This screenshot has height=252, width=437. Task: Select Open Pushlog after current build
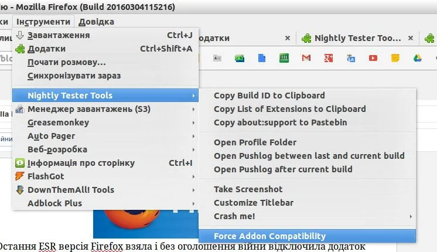click(x=307, y=169)
